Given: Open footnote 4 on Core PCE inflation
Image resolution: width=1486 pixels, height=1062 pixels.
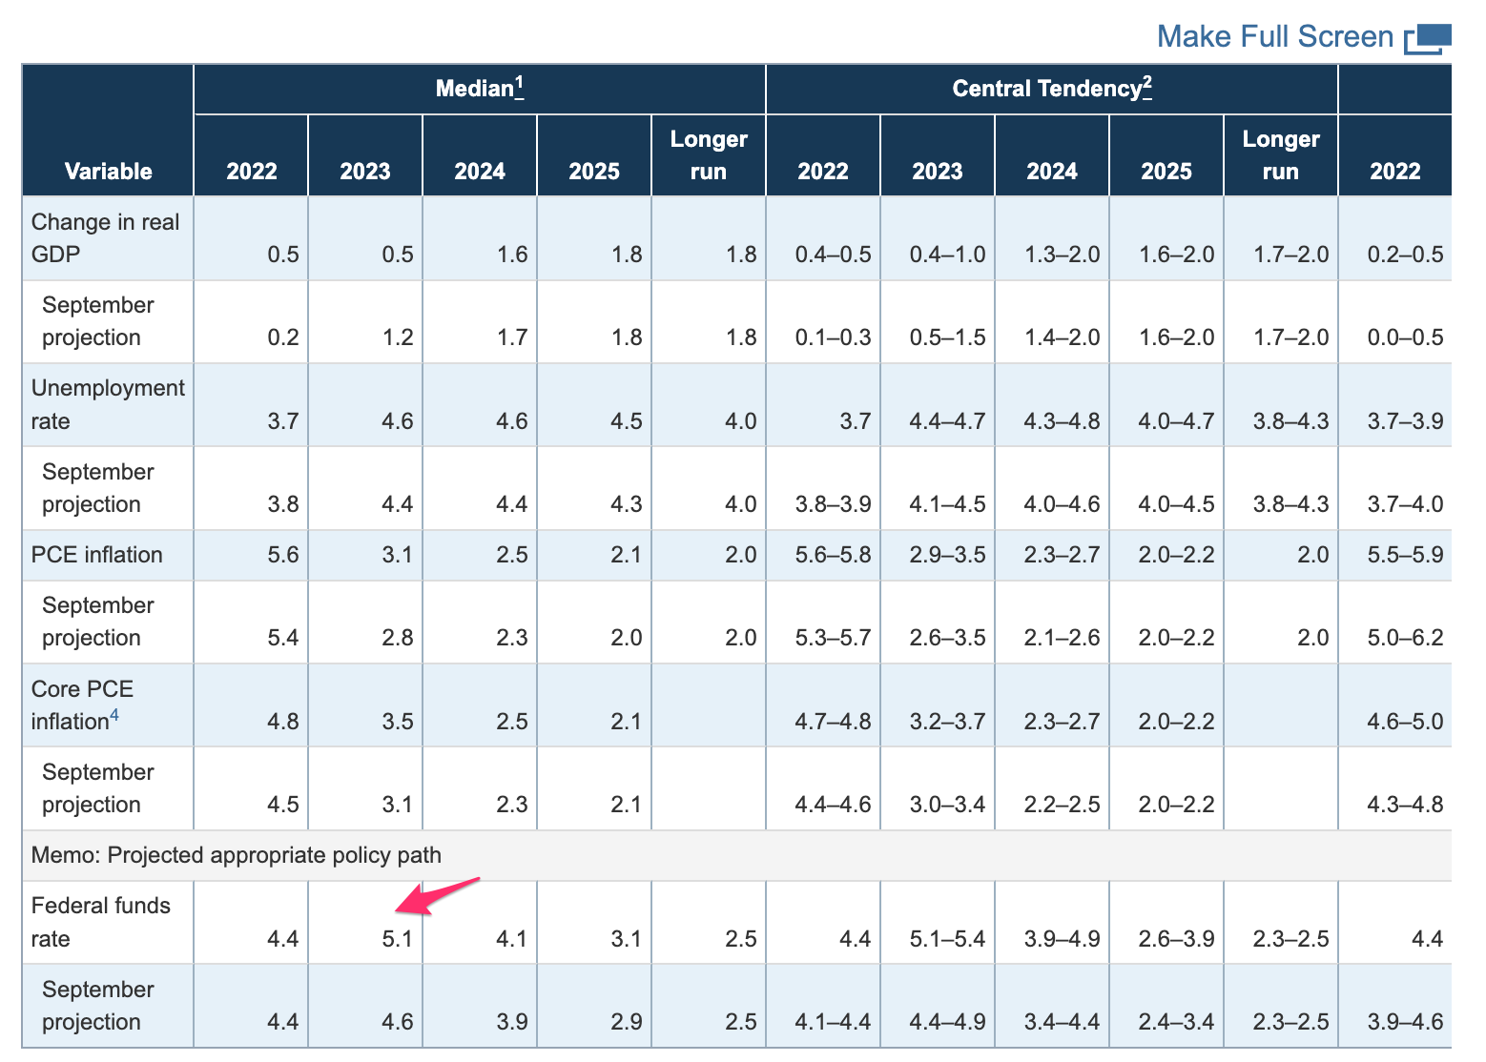Looking at the screenshot, I should (114, 714).
